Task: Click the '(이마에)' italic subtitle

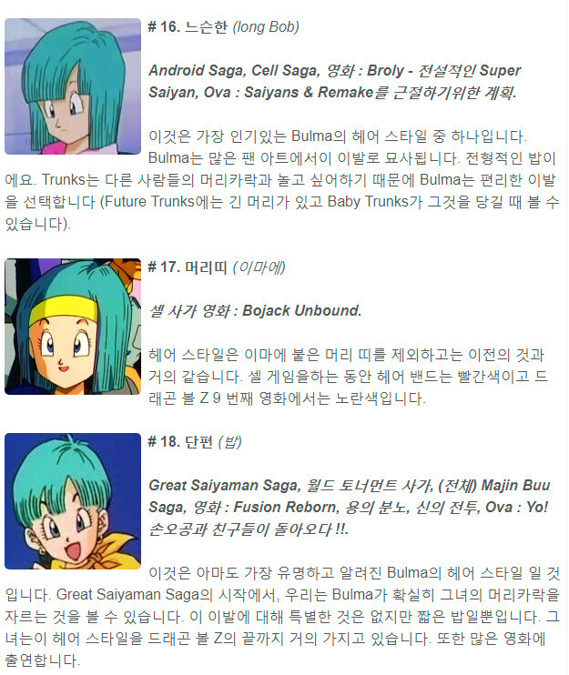Action: (x=259, y=267)
